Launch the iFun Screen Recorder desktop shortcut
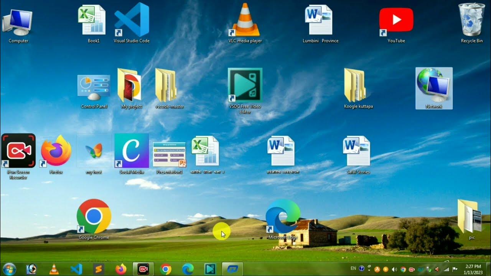 pyautogui.click(x=18, y=156)
